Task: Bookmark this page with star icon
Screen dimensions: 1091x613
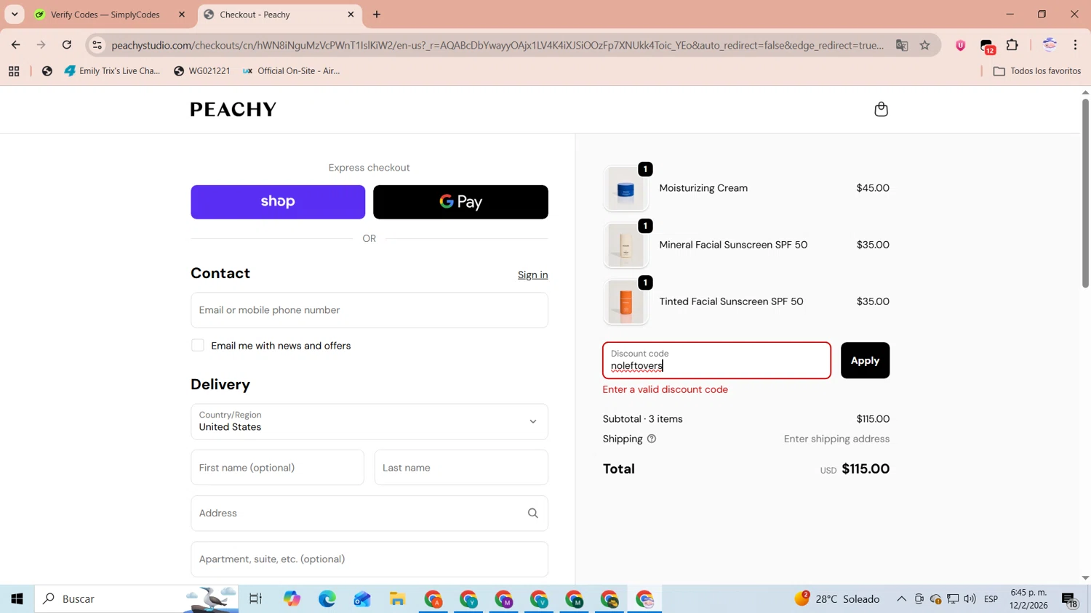Action: [925, 45]
